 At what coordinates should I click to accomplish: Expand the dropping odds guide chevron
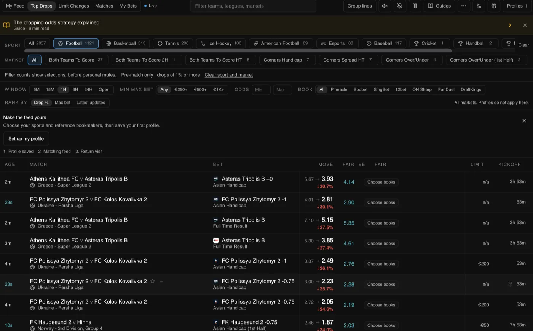click(510, 25)
